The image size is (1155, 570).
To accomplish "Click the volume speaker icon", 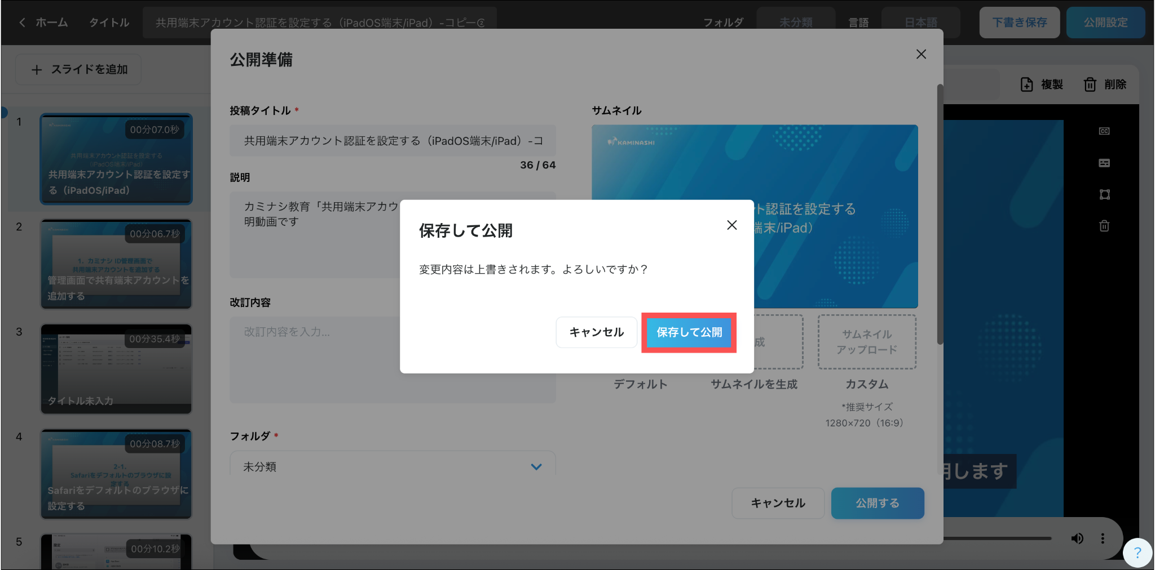I will coord(1077,538).
